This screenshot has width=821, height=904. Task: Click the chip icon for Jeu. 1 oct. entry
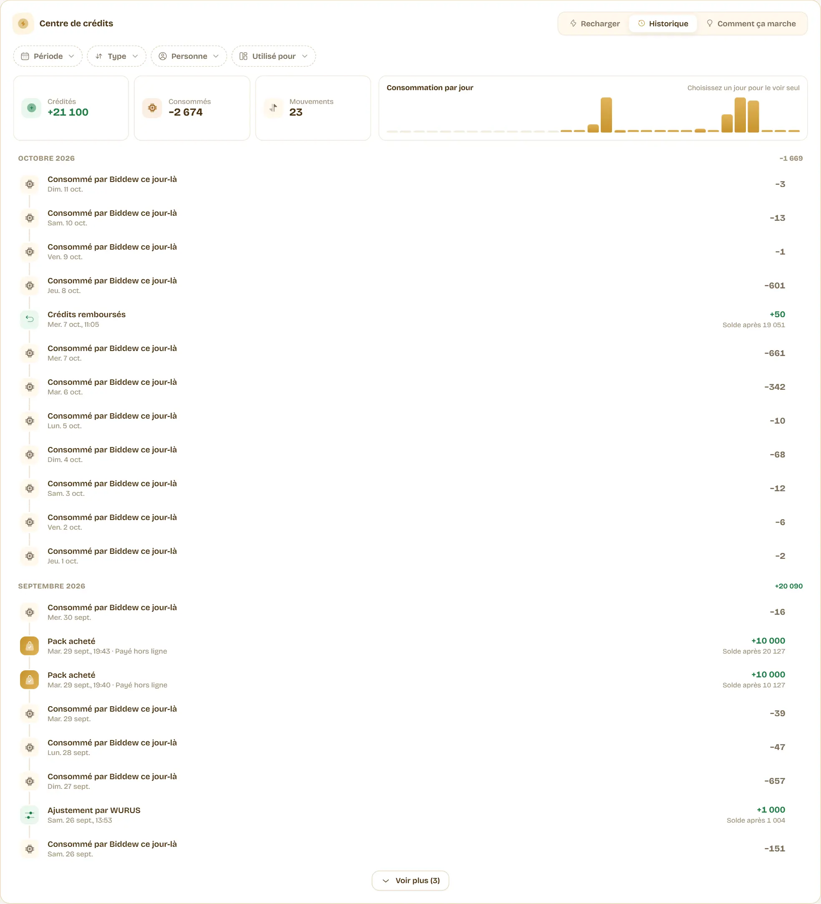[x=30, y=556]
